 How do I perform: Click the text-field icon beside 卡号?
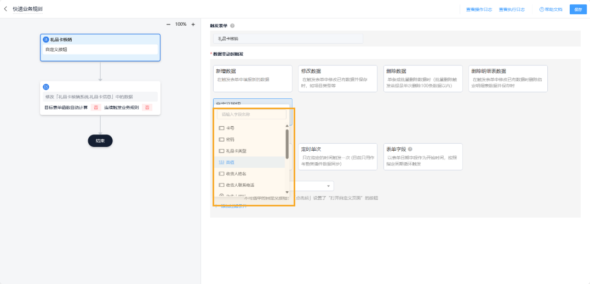click(x=221, y=128)
